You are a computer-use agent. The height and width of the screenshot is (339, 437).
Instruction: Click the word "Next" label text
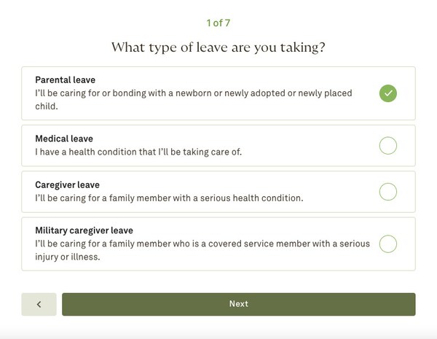click(239, 304)
